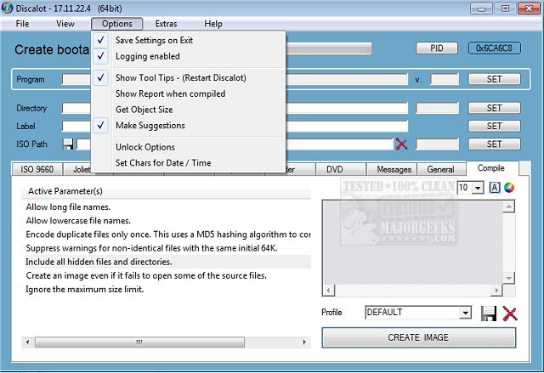Screen dimensions: 544x373
Task: Switch to the General tab
Action: click(x=440, y=169)
